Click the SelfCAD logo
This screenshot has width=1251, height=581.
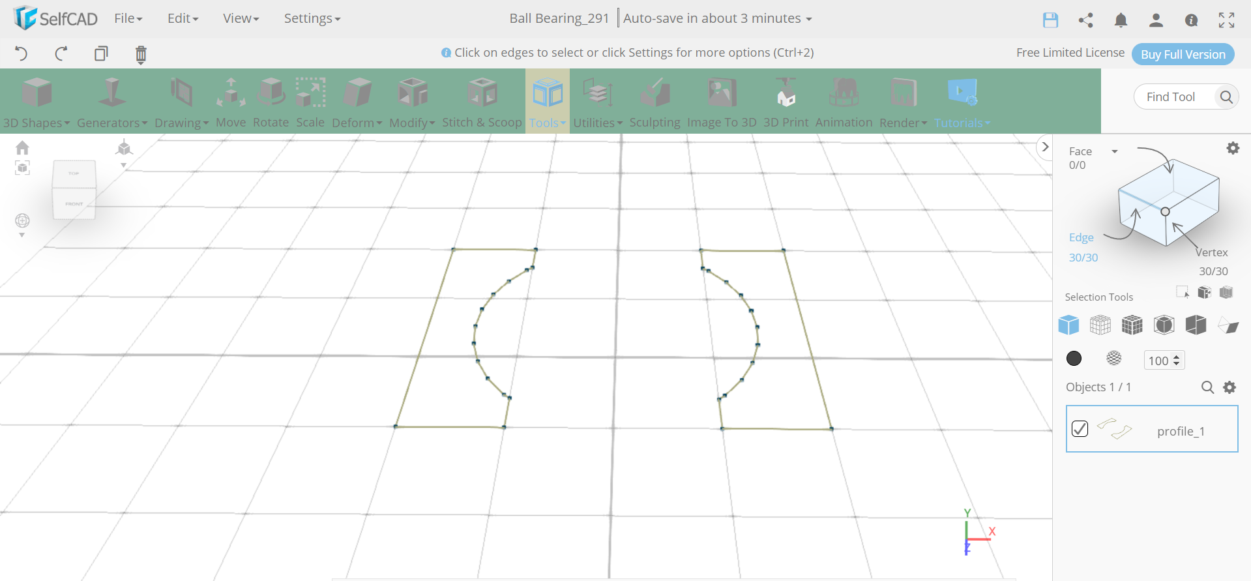coord(55,18)
